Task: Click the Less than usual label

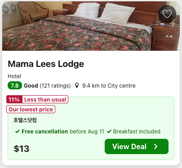Action: (45, 99)
